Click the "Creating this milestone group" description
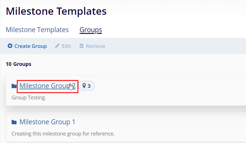This screenshot has width=246, height=143. tap(63, 134)
